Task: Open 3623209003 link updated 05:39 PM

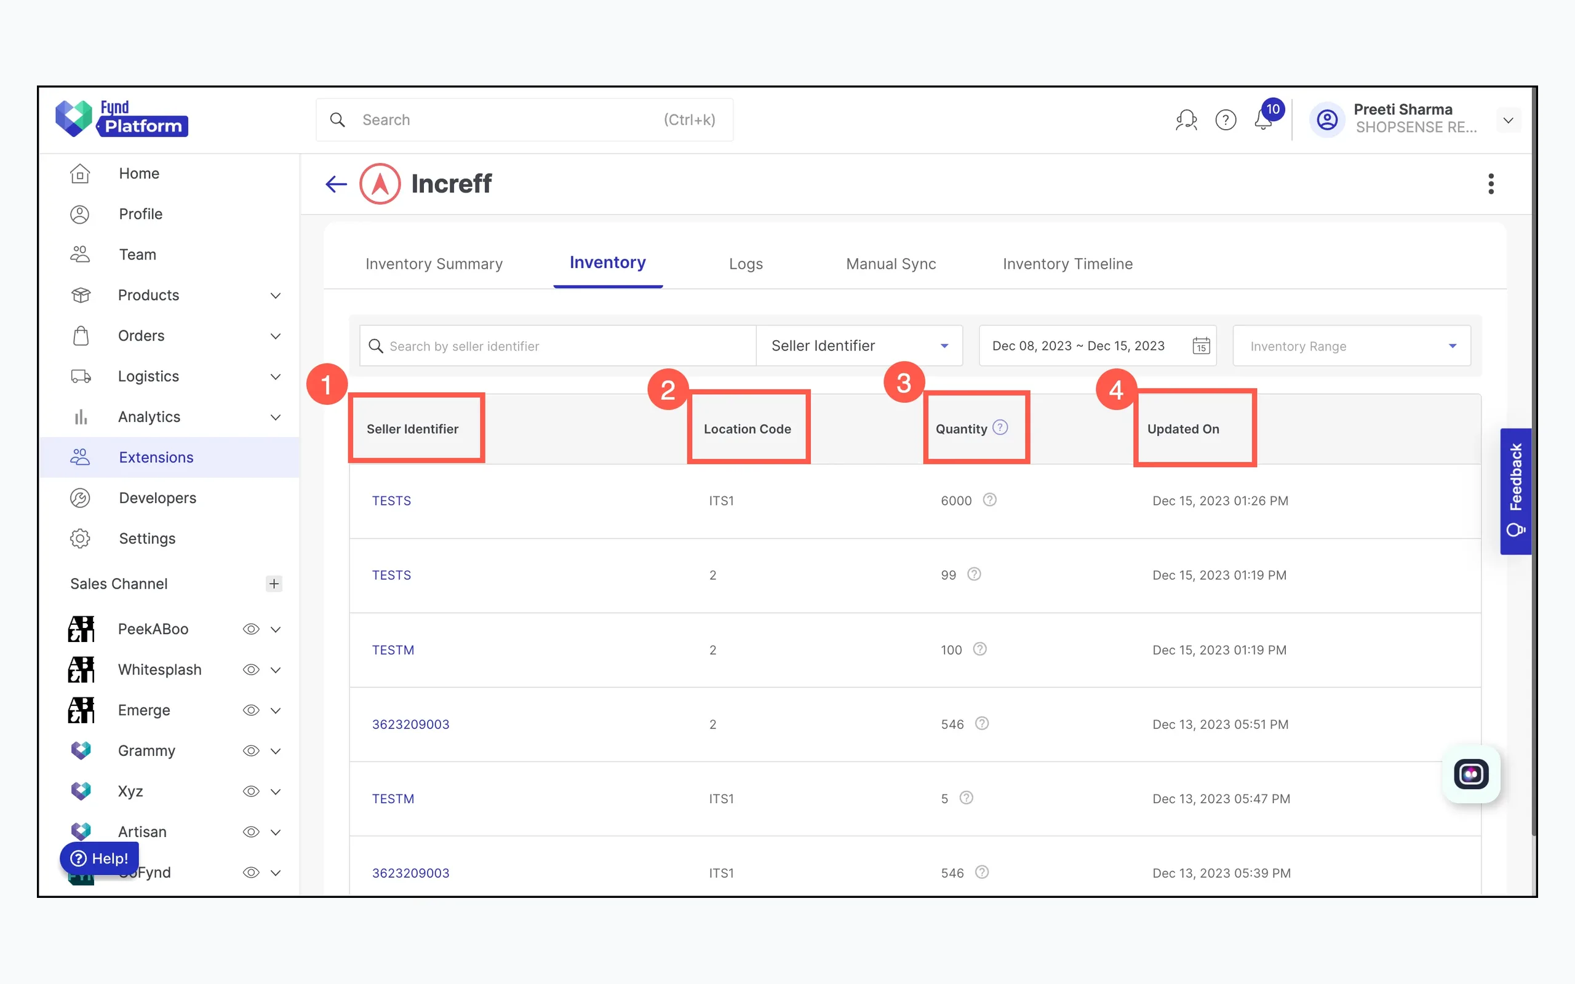Action: [411, 873]
